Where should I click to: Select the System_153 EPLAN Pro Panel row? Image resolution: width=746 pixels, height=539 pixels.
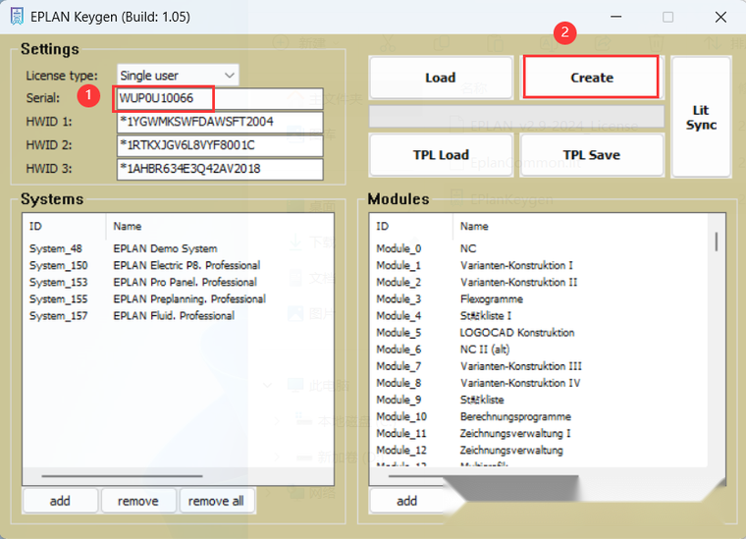pos(178,282)
